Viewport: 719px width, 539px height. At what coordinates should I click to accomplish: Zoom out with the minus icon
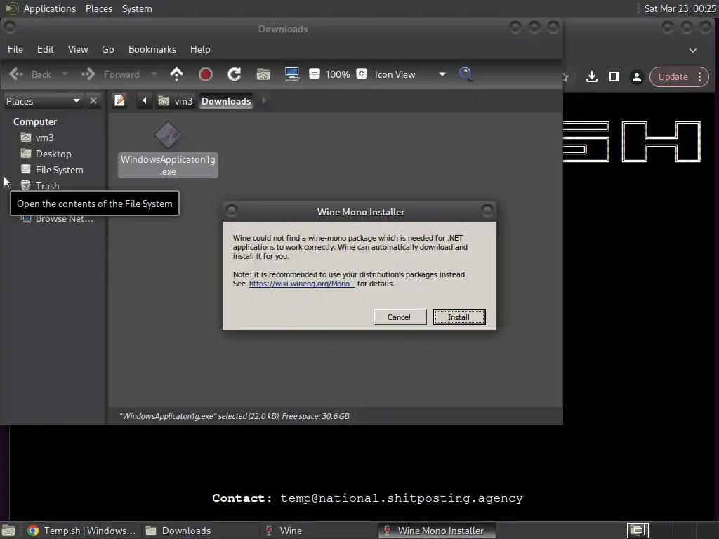pyautogui.click(x=315, y=74)
